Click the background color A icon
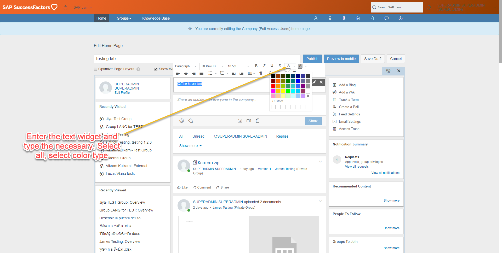 300,66
